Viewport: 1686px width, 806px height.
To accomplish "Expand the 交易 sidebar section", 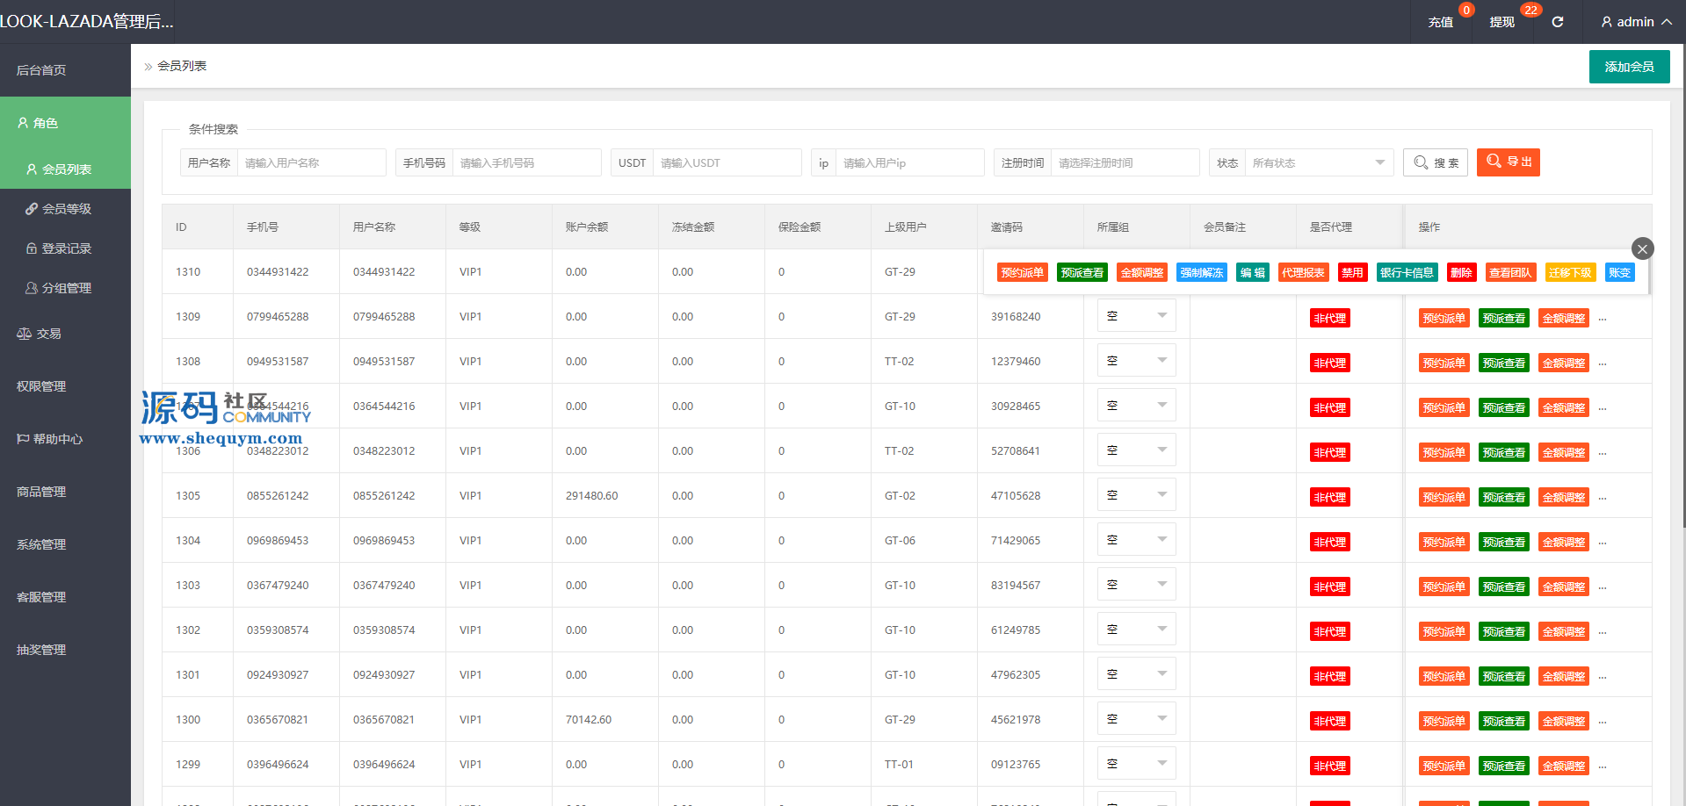I will point(65,334).
